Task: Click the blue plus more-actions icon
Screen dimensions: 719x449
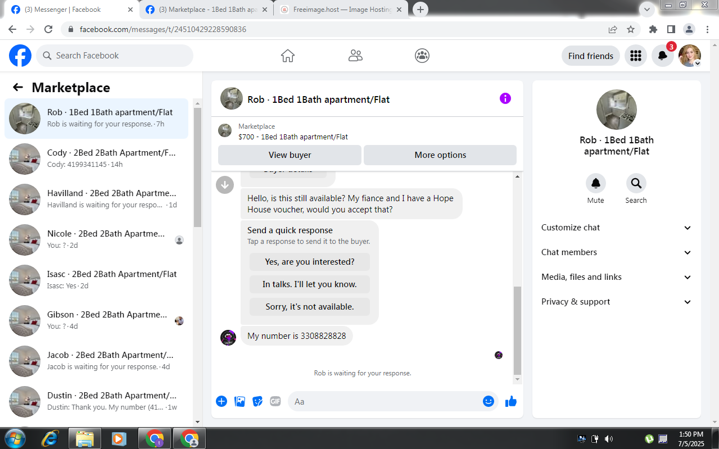Action: coord(221,401)
